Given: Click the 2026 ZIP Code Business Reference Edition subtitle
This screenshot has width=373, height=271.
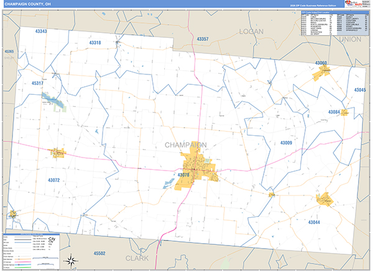Looking at the screenshot, I should tap(313, 6).
